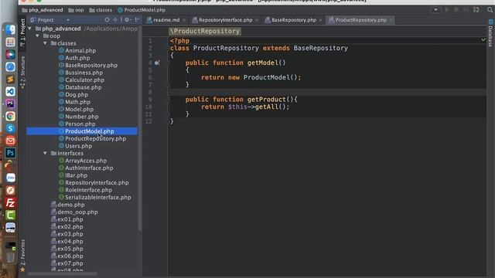Click the classes breadcrumb in navigation bar
Image resolution: width=495 pixels, height=278 pixels.
point(101,10)
